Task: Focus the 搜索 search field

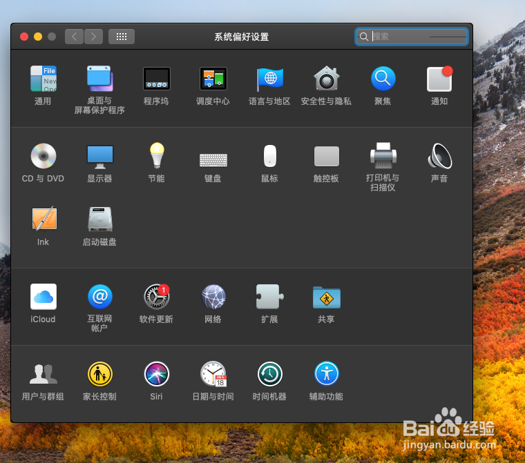Action: (x=412, y=36)
